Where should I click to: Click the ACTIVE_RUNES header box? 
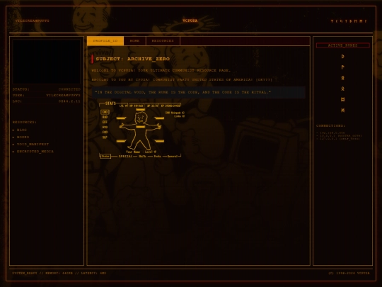(x=343, y=45)
